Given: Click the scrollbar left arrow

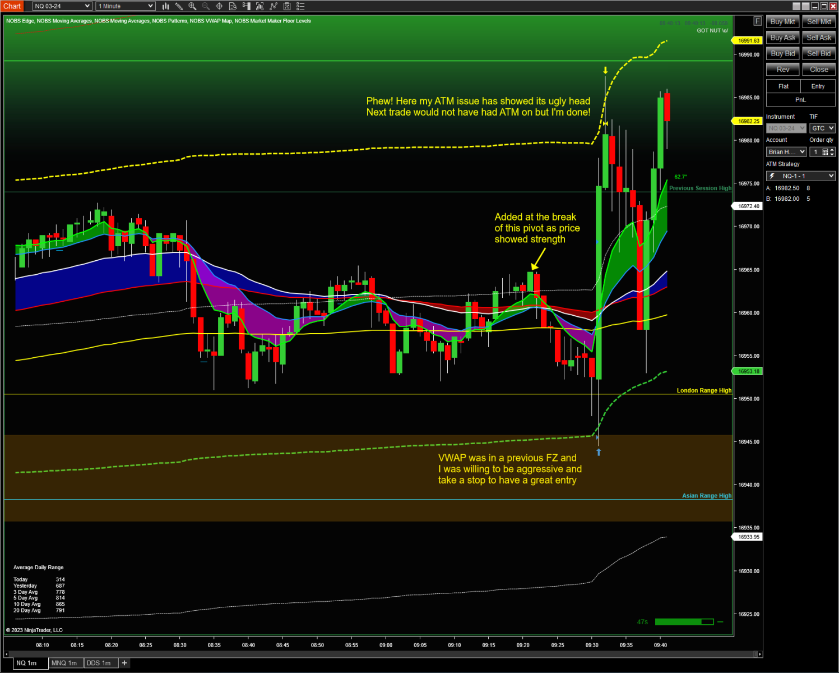Looking at the screenshot, I should 7,654.
